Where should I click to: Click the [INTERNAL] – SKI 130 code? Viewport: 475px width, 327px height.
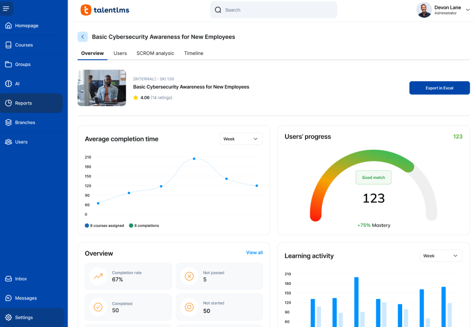tap(154, 79)
